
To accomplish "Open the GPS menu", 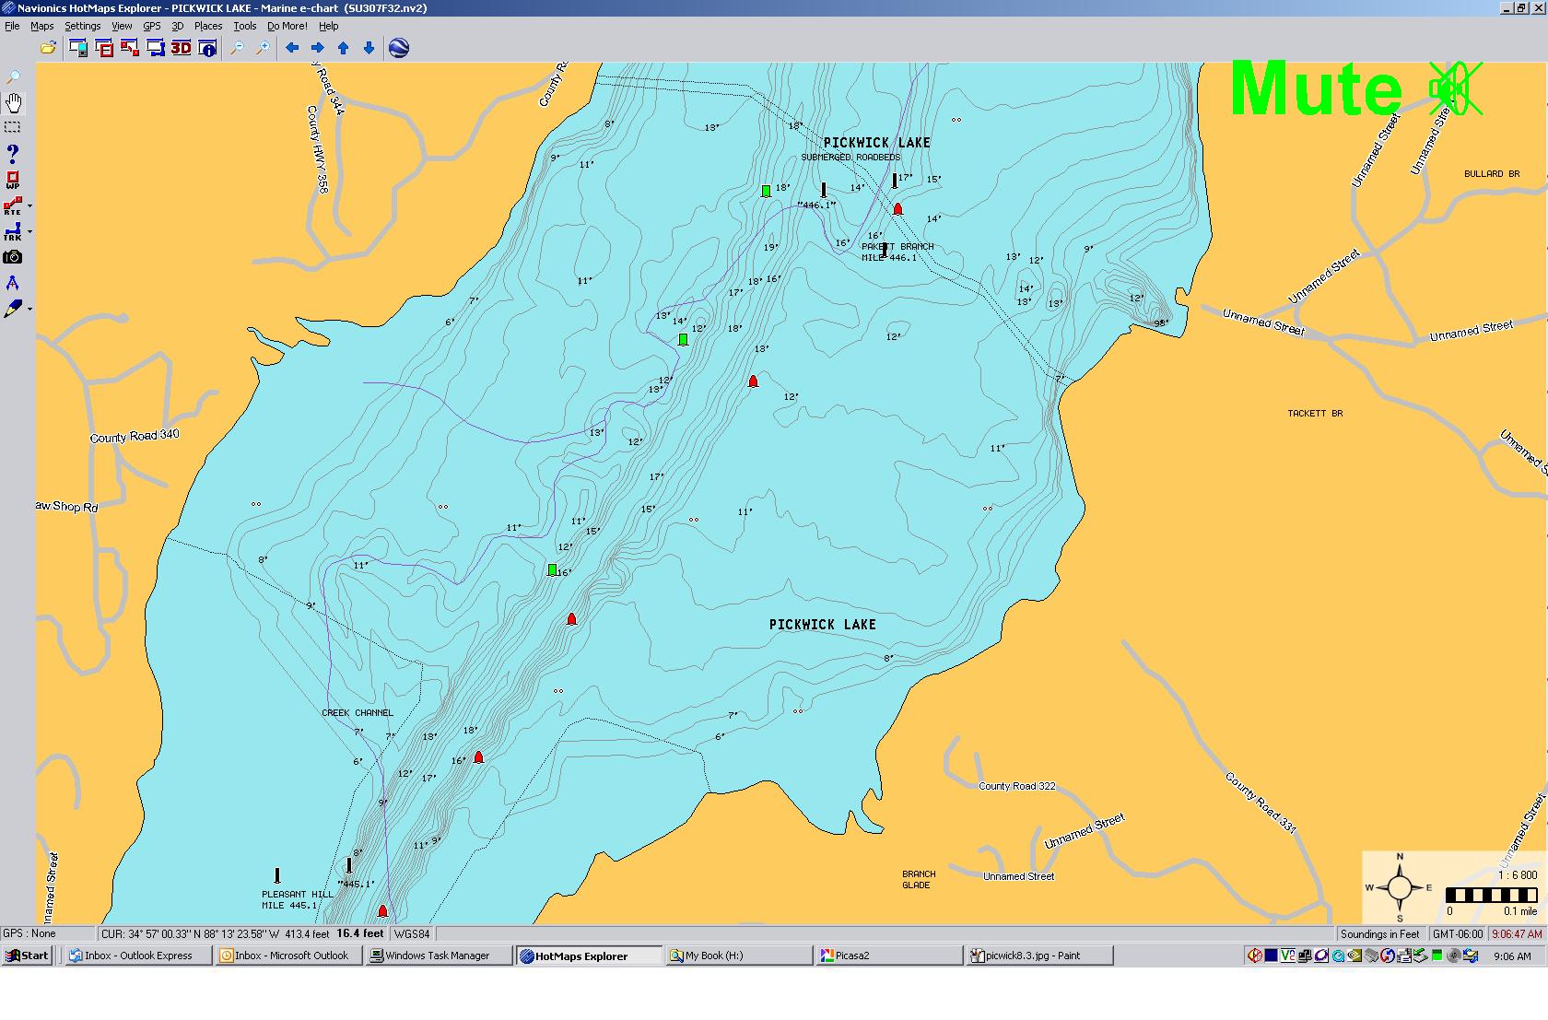I will click(x=151, y=26).
